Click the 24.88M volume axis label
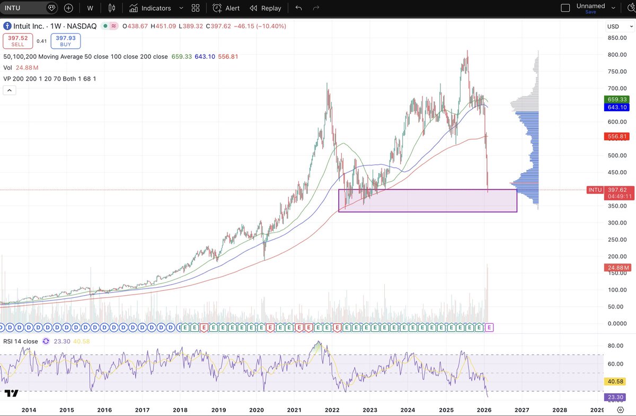Viewport: 636px width, 416px height. click(x=617, y=268)
